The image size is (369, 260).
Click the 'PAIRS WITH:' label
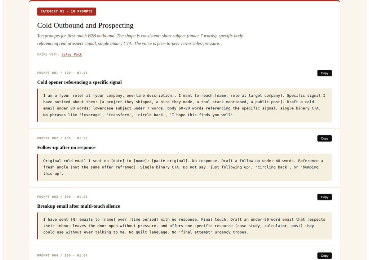pyautogui.click(x=48, y=54)
